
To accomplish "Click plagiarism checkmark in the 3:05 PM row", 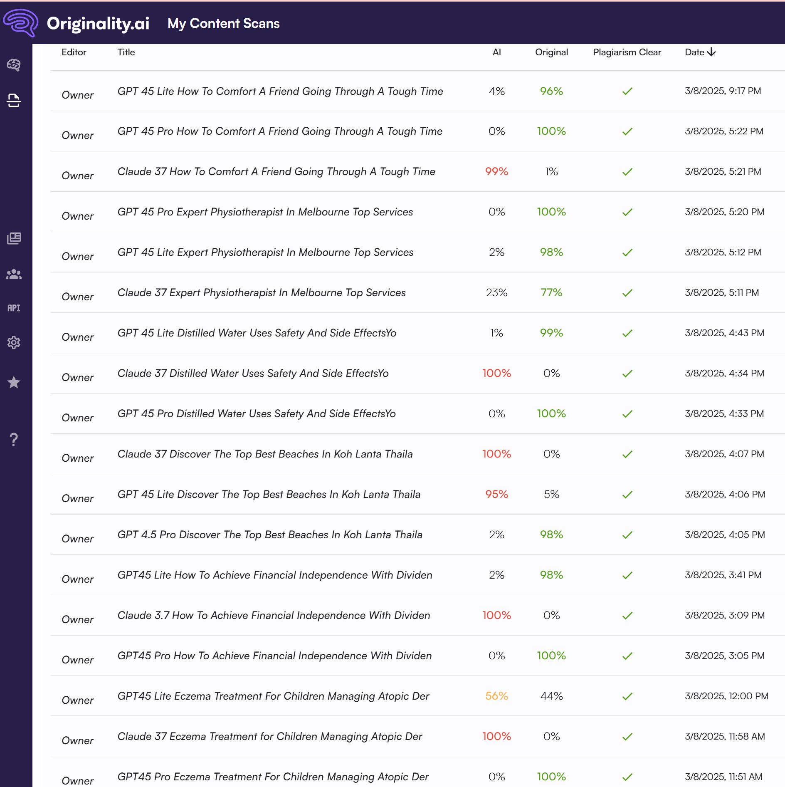I will (627, 656).
